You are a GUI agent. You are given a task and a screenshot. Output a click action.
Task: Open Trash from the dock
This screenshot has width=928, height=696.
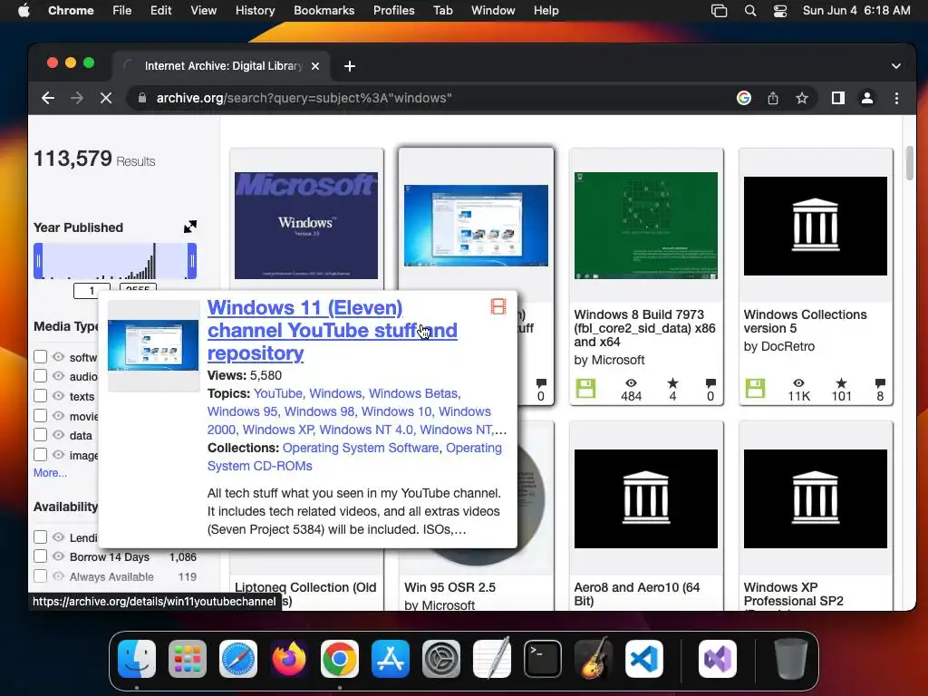coord(790,659)
